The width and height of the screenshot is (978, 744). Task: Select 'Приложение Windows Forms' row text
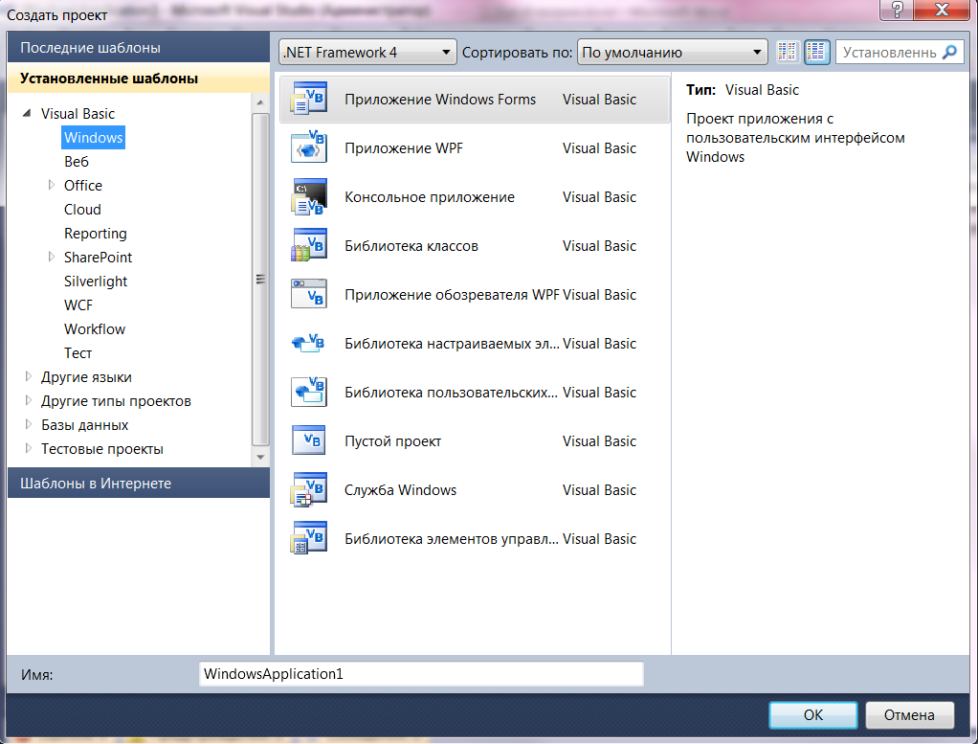pyautogui.click(x=440, y=100)
